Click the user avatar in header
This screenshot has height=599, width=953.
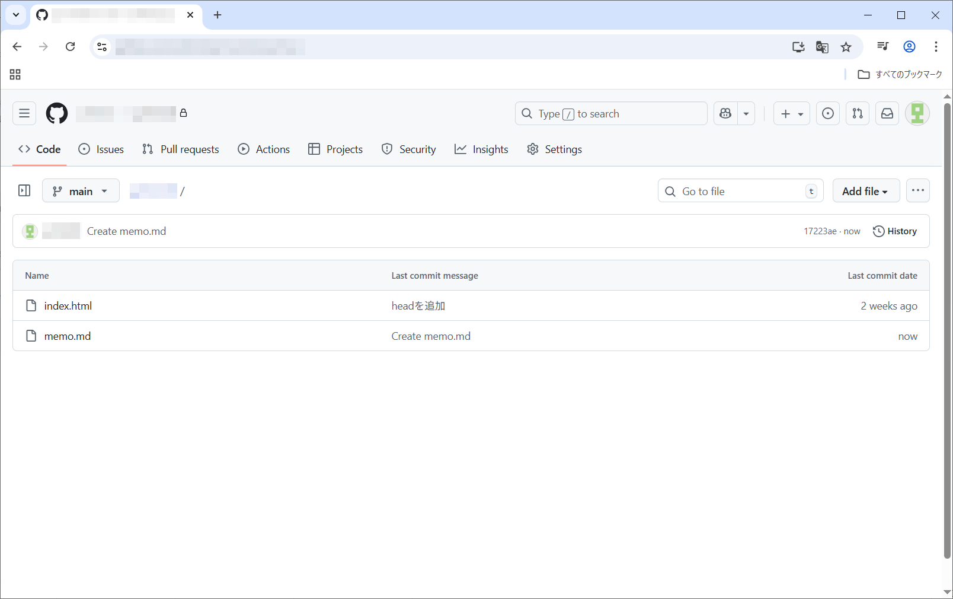coord(917,113)
